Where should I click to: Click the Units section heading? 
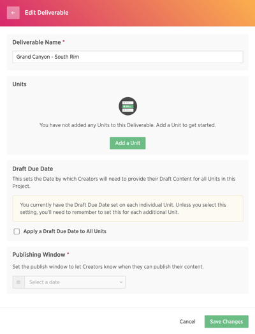[x=19, y=84]
